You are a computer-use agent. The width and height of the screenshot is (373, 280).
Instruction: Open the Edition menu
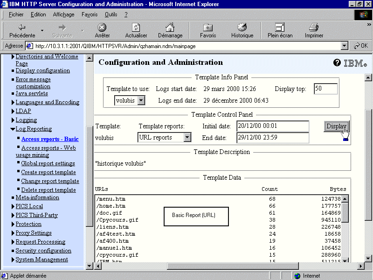click(38, 14)
